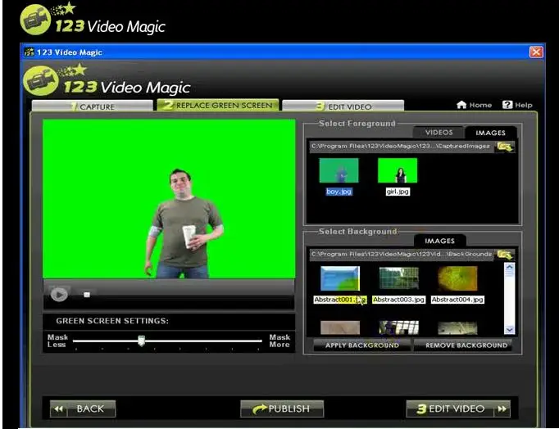
Task: Pick the background thumbnail below Abstract003.jpg
Action: click(x=399, y=328)
